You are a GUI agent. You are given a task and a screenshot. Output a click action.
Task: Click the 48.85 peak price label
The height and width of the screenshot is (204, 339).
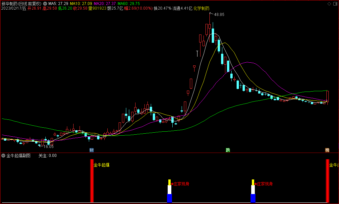[x=219, y=15]
